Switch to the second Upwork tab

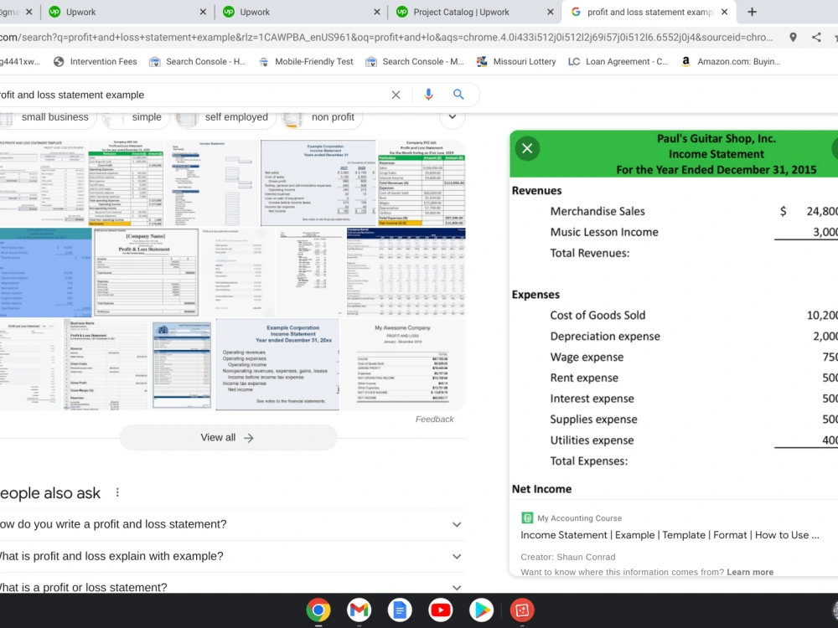point(300,12)
